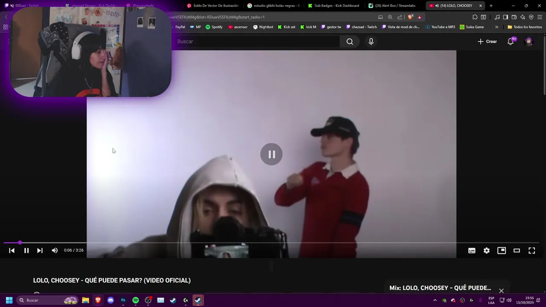Open the Brave VPN shield icon
The image size is (546, 307).
coord(531,17)
